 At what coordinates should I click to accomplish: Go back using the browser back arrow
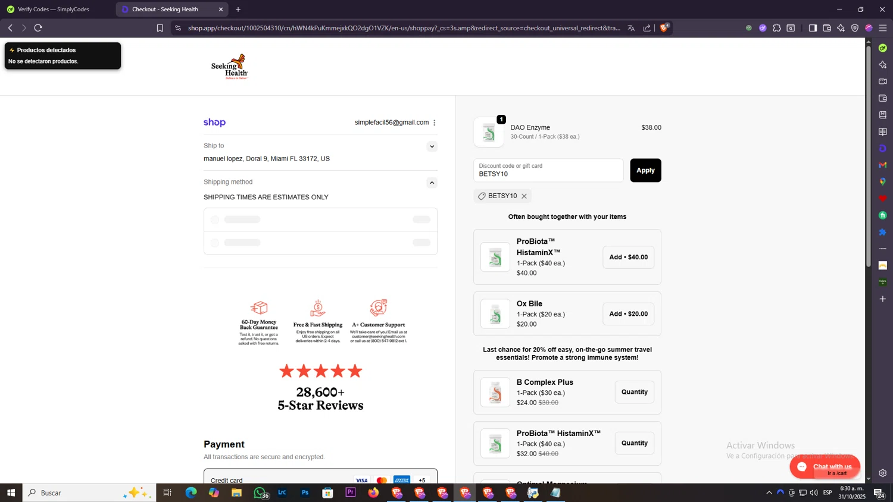point(10,28)
